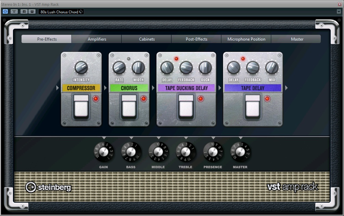Click the Steinberg logo
This screenshot has height=216, width=344.
48,187
